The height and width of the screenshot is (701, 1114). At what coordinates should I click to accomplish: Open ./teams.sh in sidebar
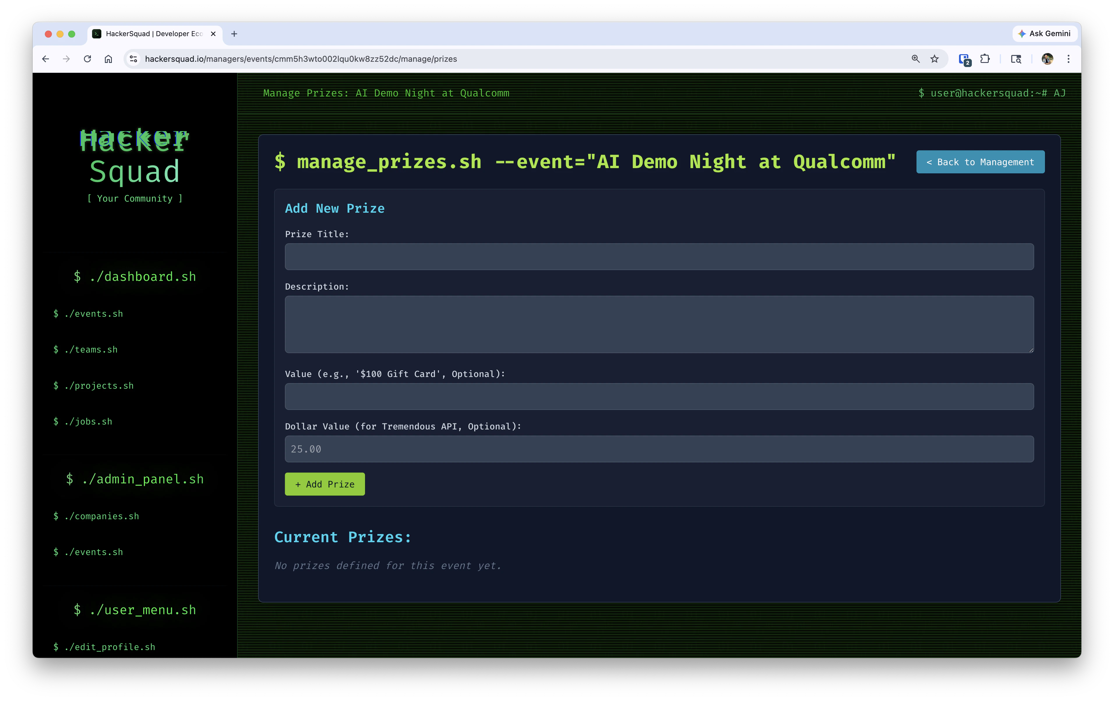click(x=86, y=349)
